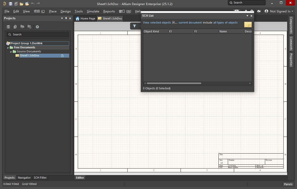Open the SCH List panel dropdown arrow
The width and height of the screenshot is (297, 189).
tap(247, 16)
